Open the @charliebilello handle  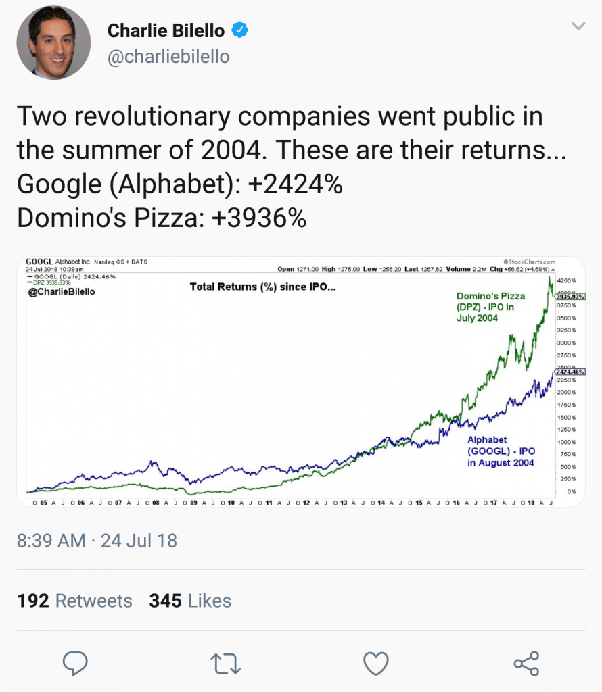168,57
